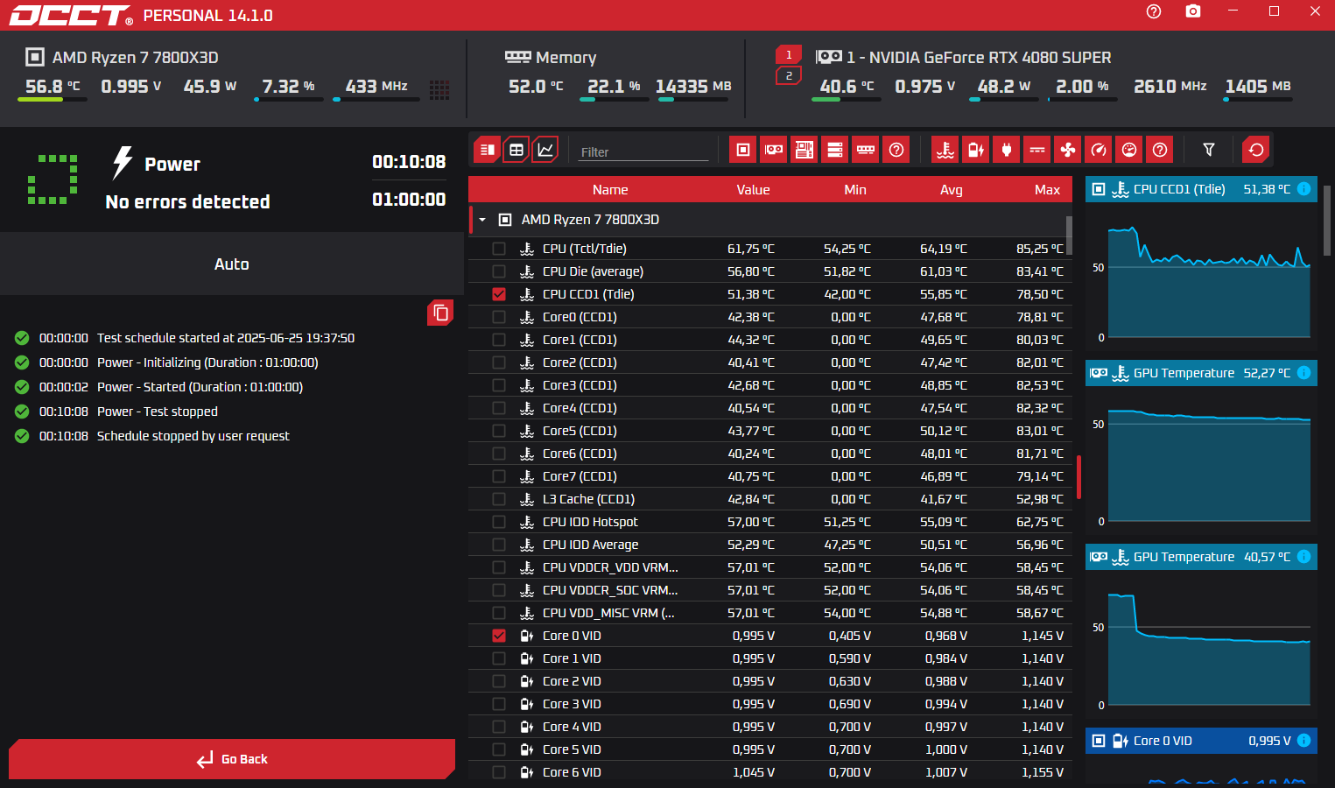The width and height of the screenshot is (1335, 788).
Task: Click the Auto schedule button
Action: click(x=232, y=264)
